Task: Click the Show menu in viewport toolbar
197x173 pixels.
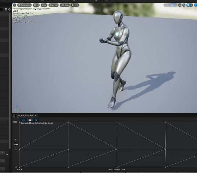Action: point(44,5)
